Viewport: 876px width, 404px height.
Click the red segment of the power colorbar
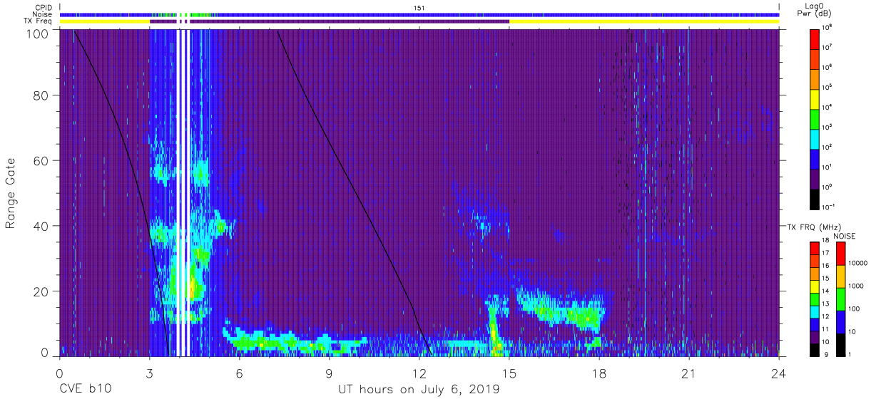pos(815,38)
